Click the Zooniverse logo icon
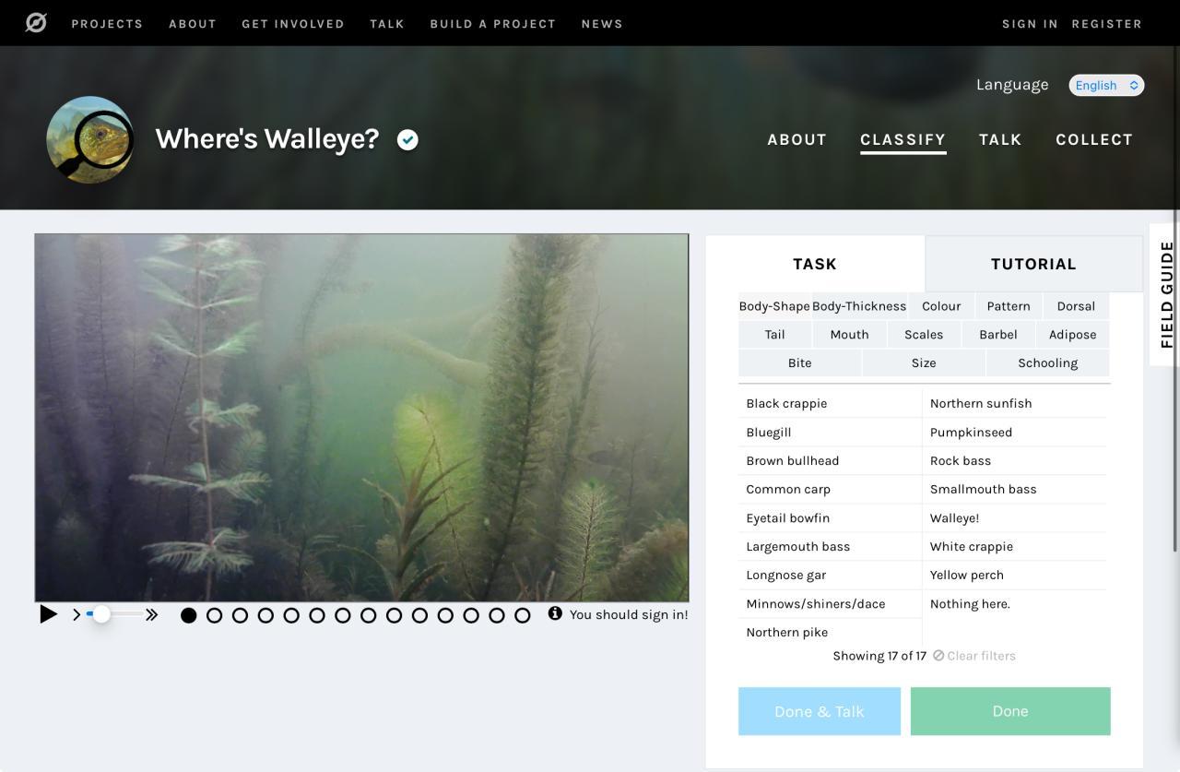The width and height of the screenshot is (1180, 772). [36, 23]
